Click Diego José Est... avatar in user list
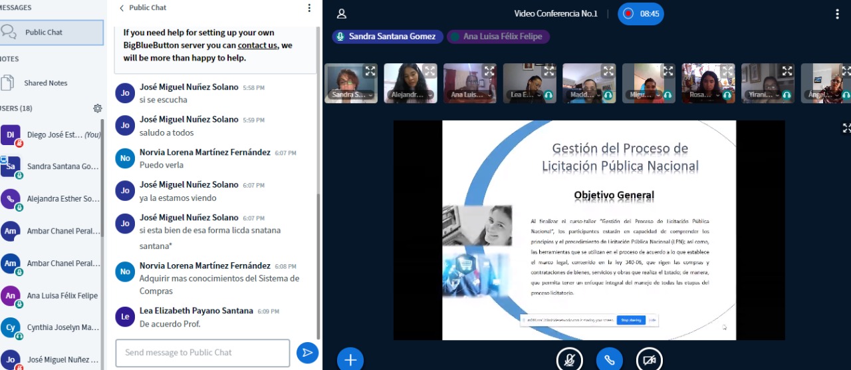Screen dimensions: 851x370 tap(10, 134)
